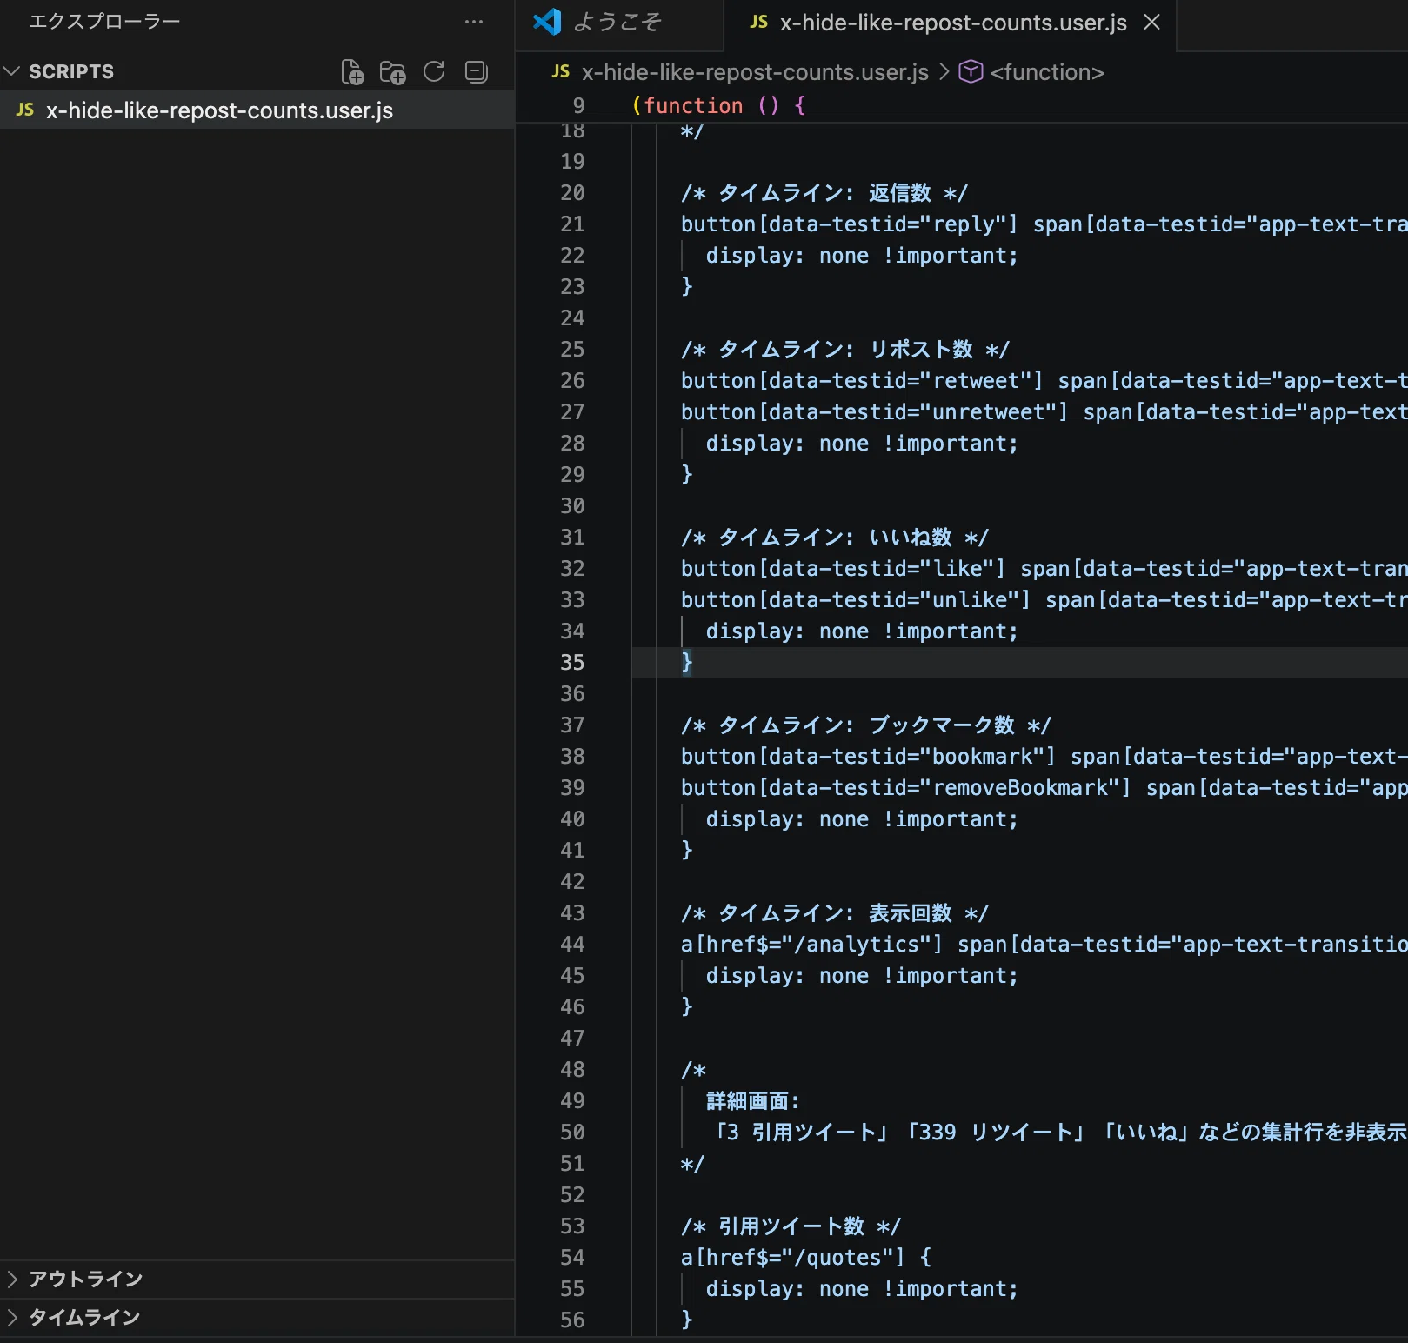
Task: Click comment 'タイムライン: 返信数'
Action: point(824,192)
